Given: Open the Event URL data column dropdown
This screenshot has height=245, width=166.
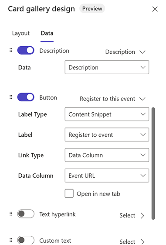Looking at the screenshot, I should pyautogui.click(x=107, y=176).
